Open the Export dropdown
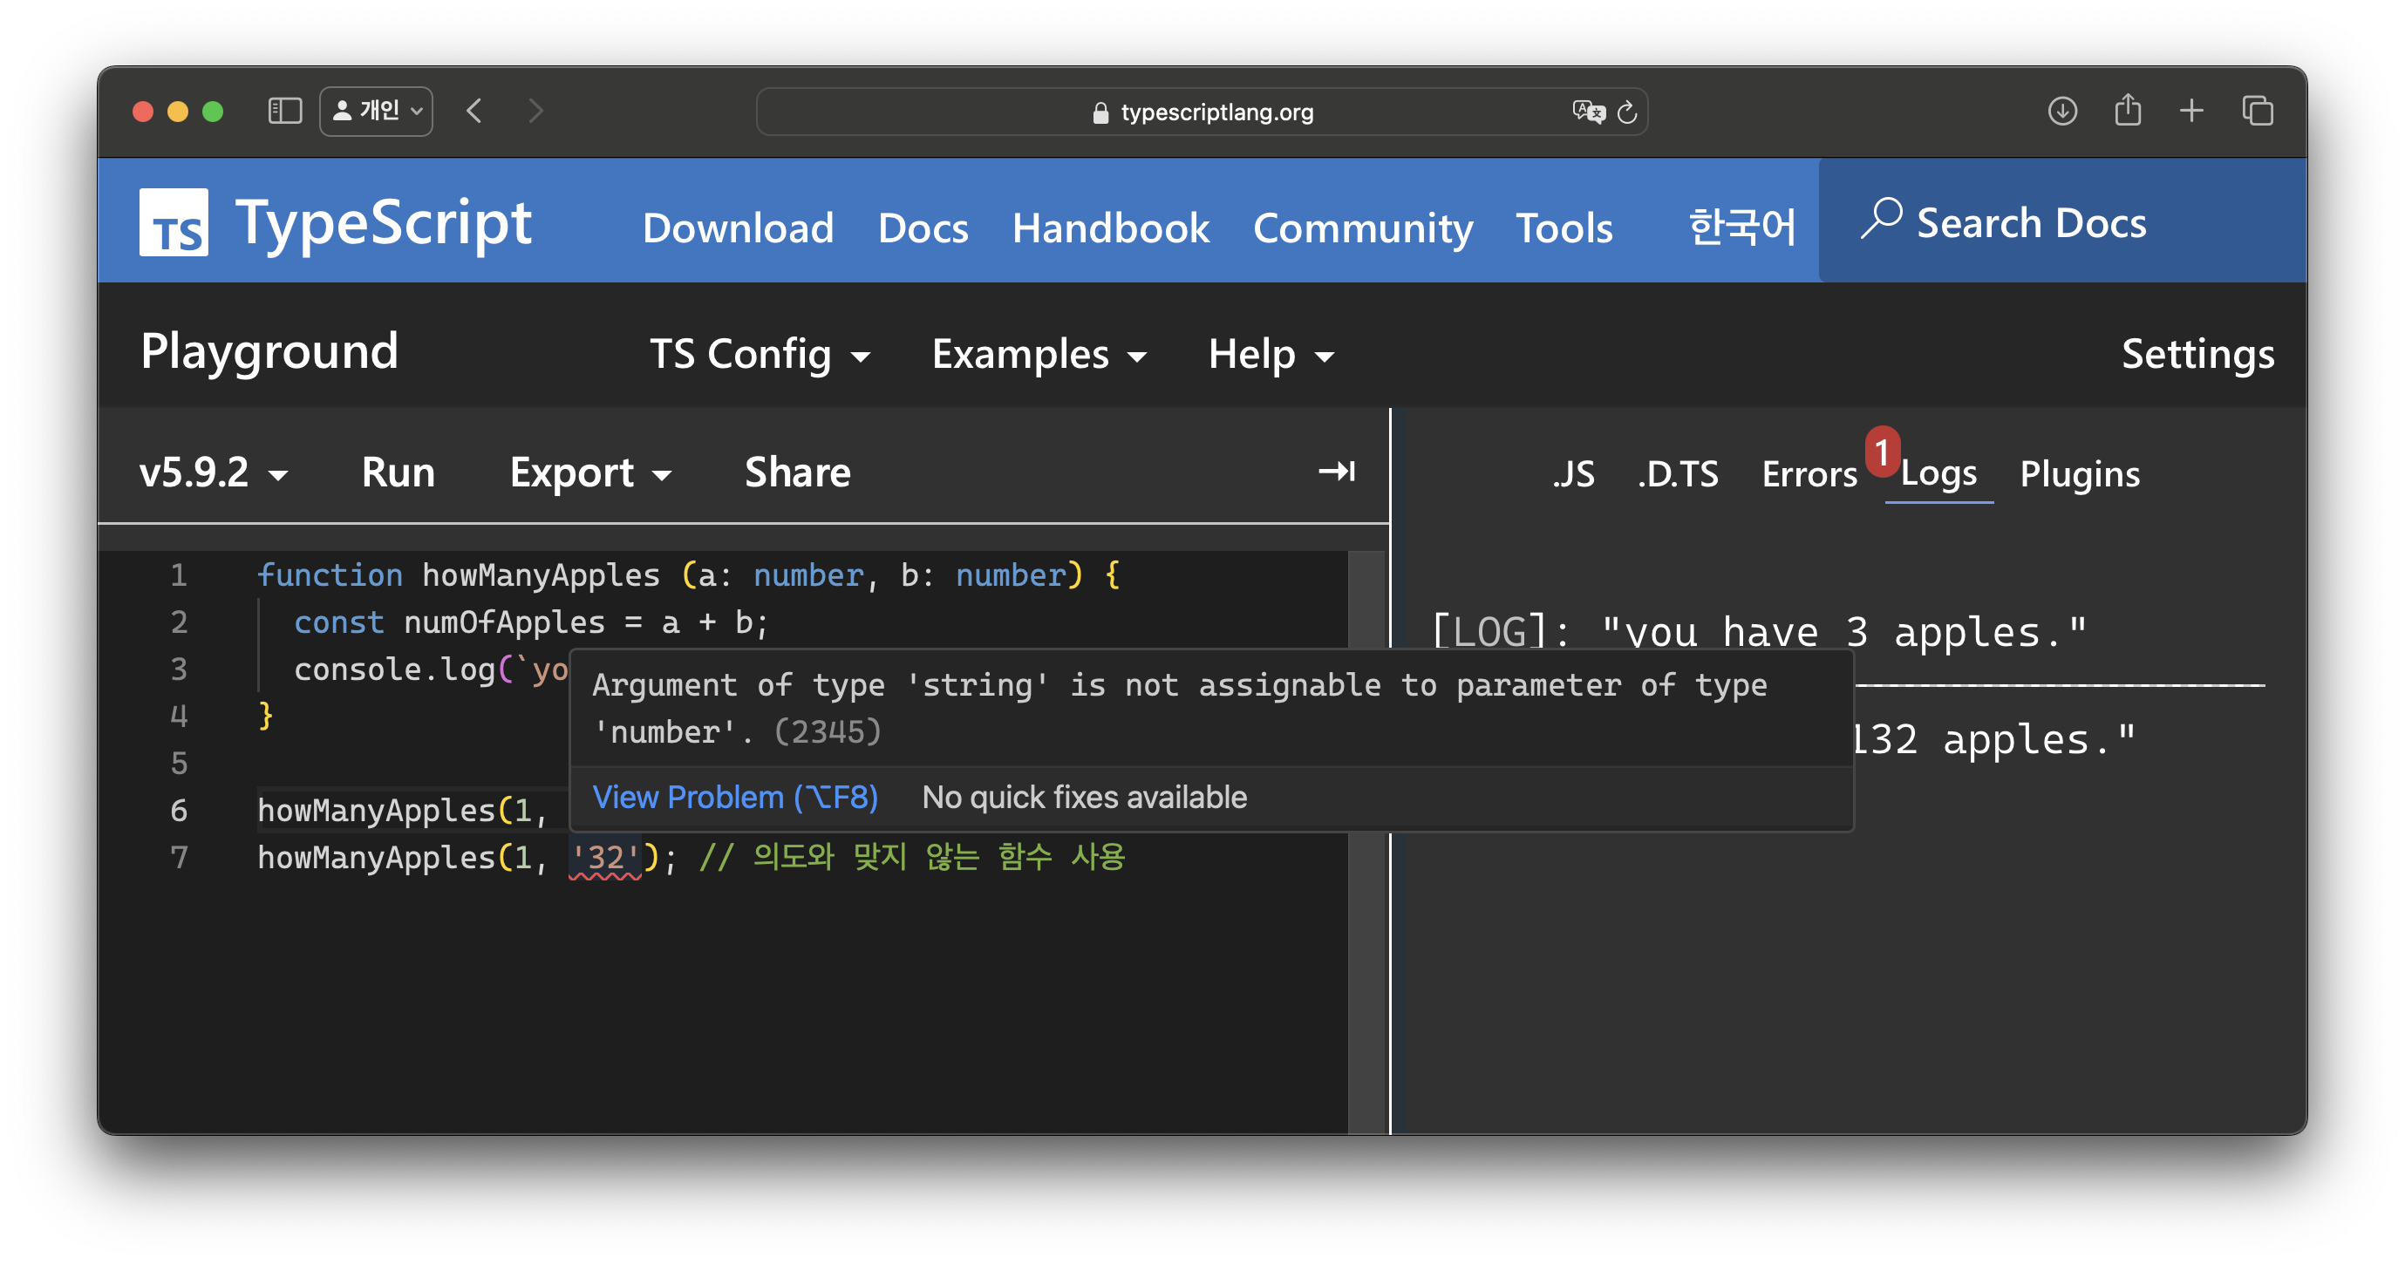Image resolution: width=2405 pixels, height=1264 pixels. tap(590, 472)
